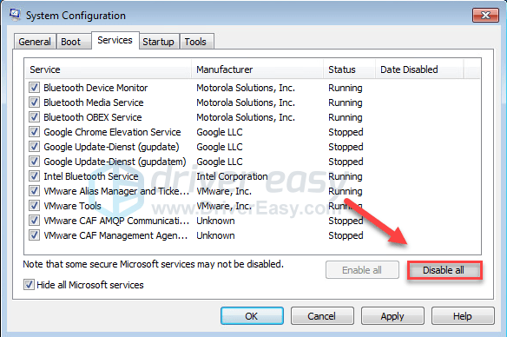Open Help for System Configuration
507x337 pixels.
click(463, 316)
